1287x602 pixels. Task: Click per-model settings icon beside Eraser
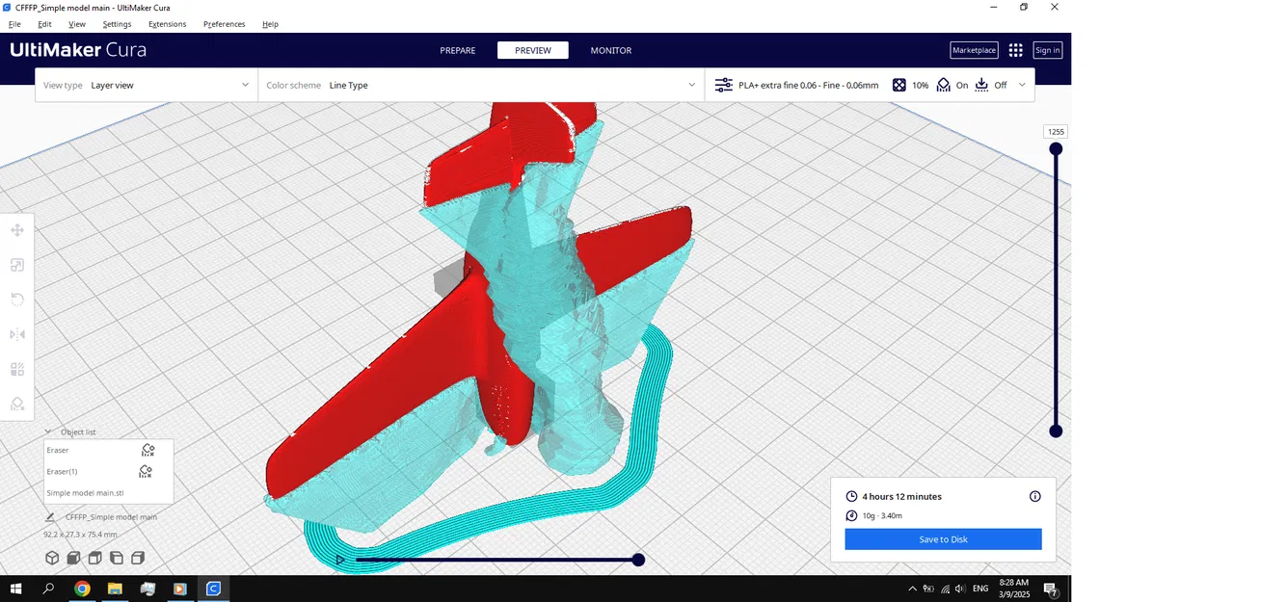pyautogui.click(x=147, y=450)
